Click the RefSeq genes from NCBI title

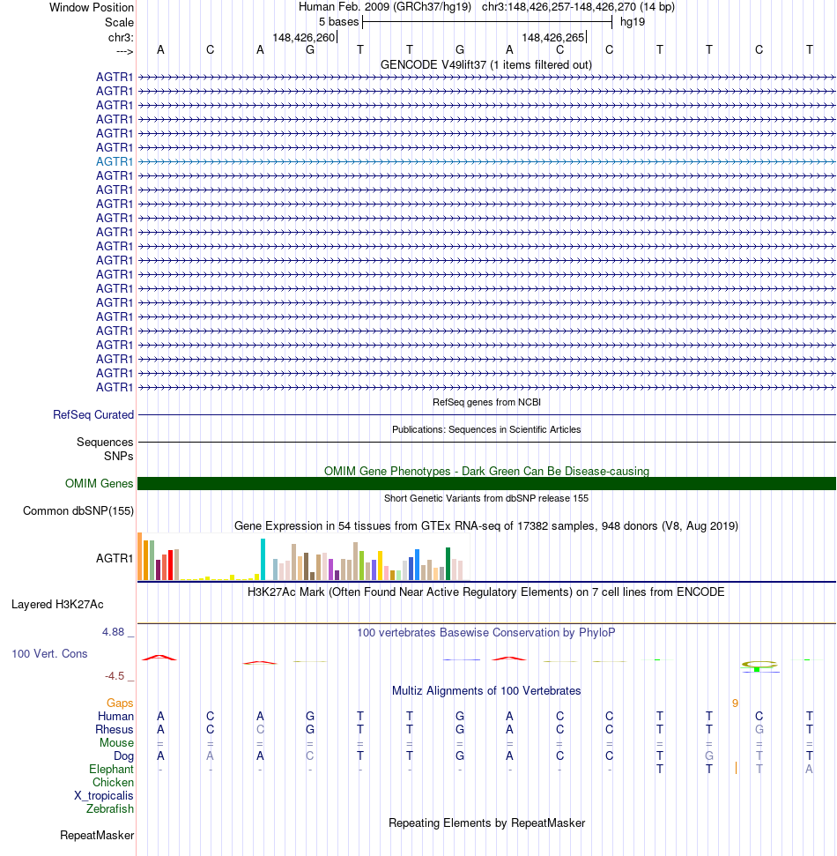coord(486,402)
